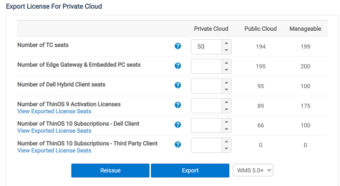Select public cloud value 194 for TC seats

click(x=261, y=47)
